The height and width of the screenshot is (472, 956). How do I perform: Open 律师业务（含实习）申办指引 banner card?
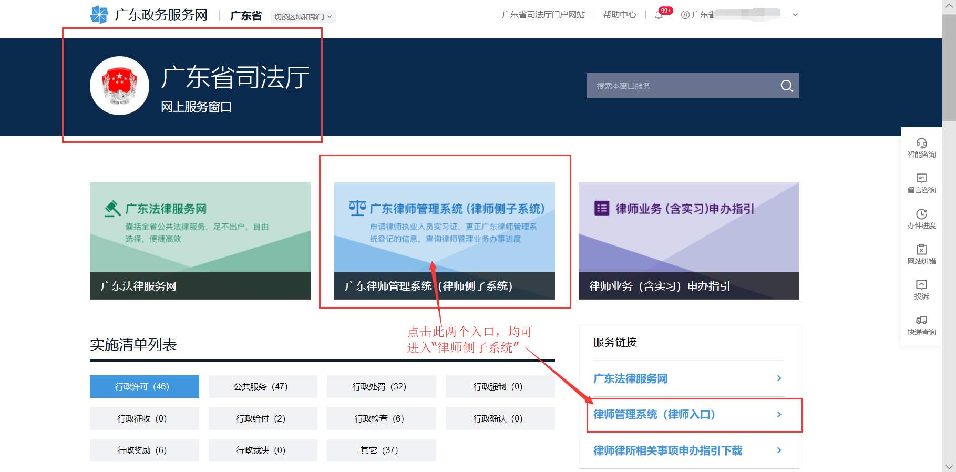coord(689,241)
